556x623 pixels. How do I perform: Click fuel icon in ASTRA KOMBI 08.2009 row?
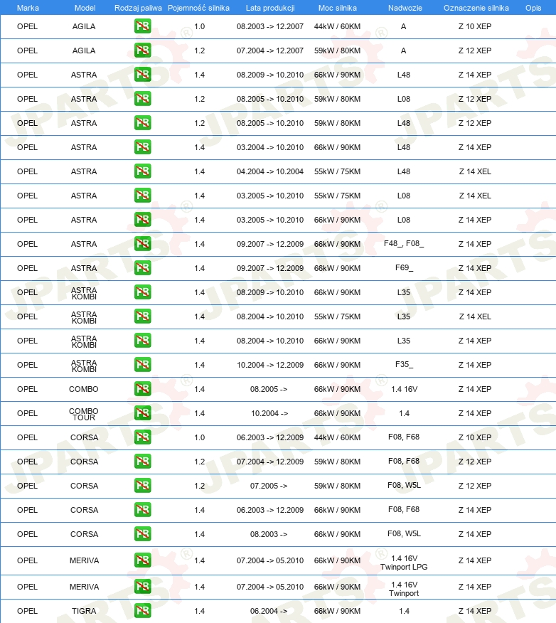143,292
